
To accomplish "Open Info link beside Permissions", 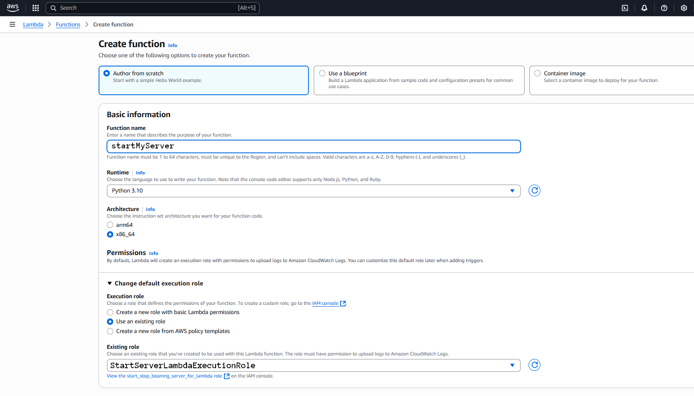I will click(x=153, y=253).
